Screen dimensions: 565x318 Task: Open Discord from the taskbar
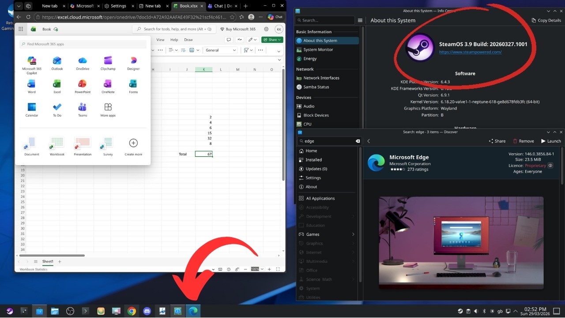(147, 311)
